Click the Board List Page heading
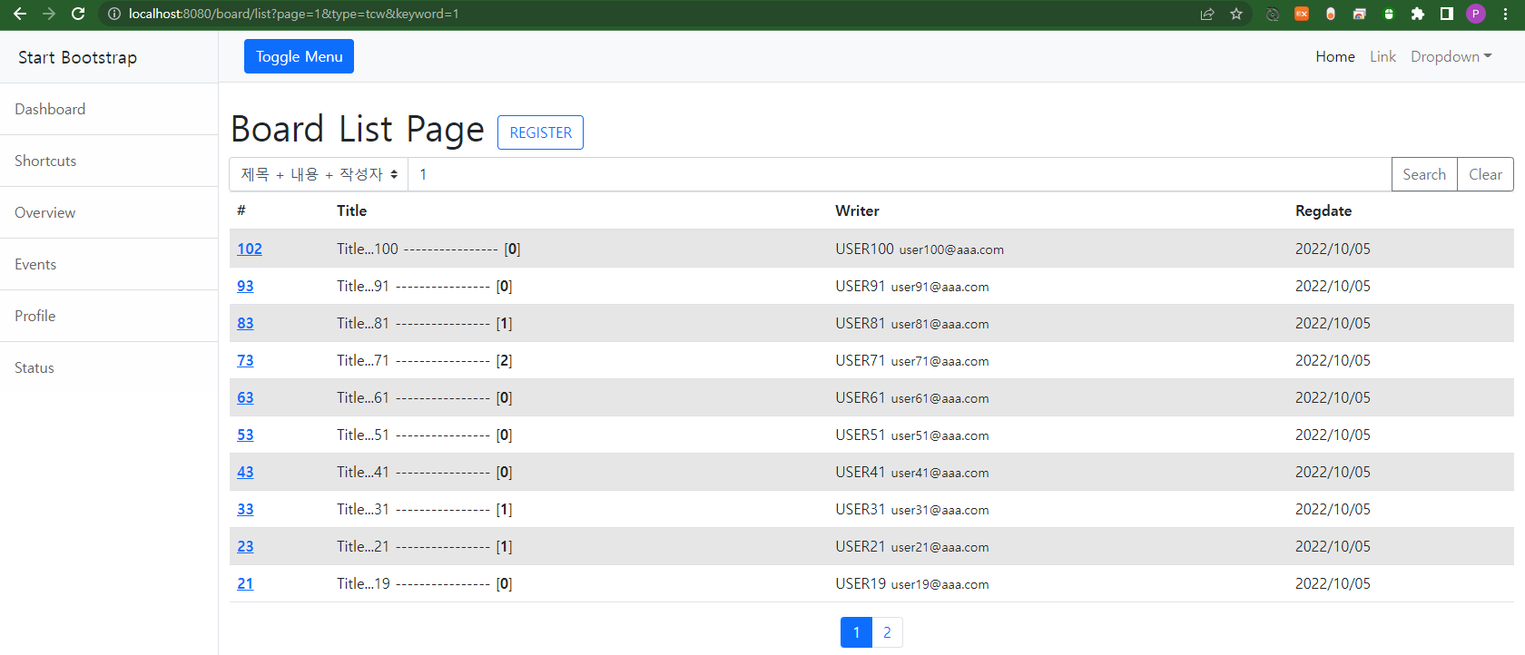 click(x=358, y=130)
